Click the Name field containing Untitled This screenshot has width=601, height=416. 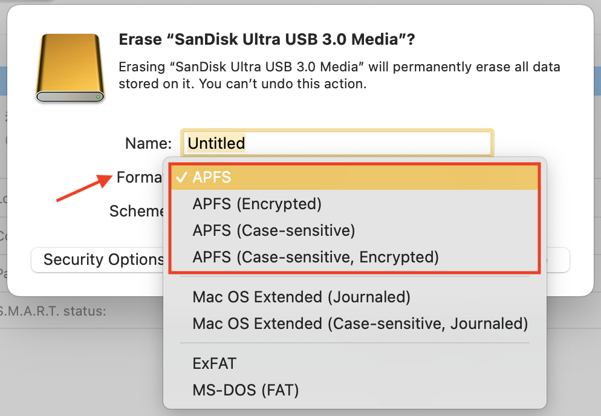click(x=337, y=143)
